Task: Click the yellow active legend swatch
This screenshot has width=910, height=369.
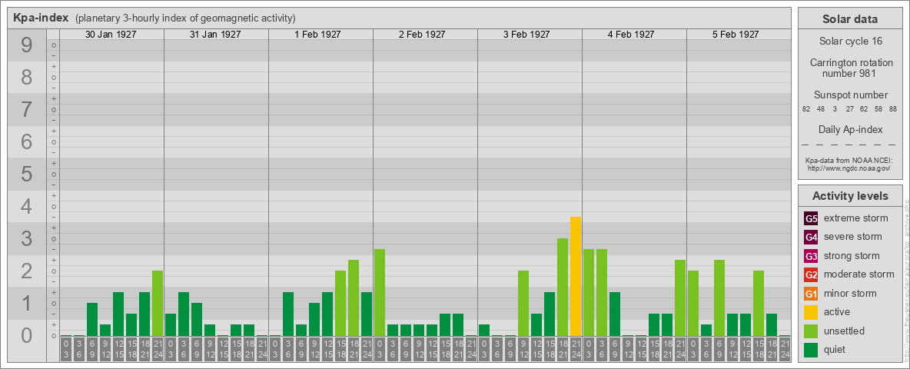Action: 811,312
